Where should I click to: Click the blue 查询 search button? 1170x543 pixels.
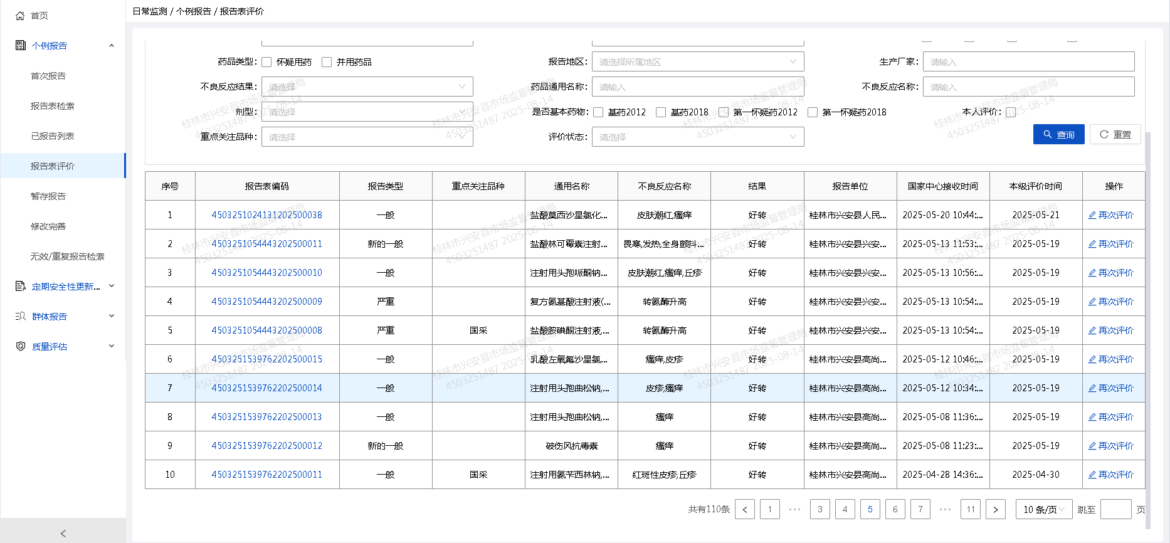click(x=1058, y=134)
